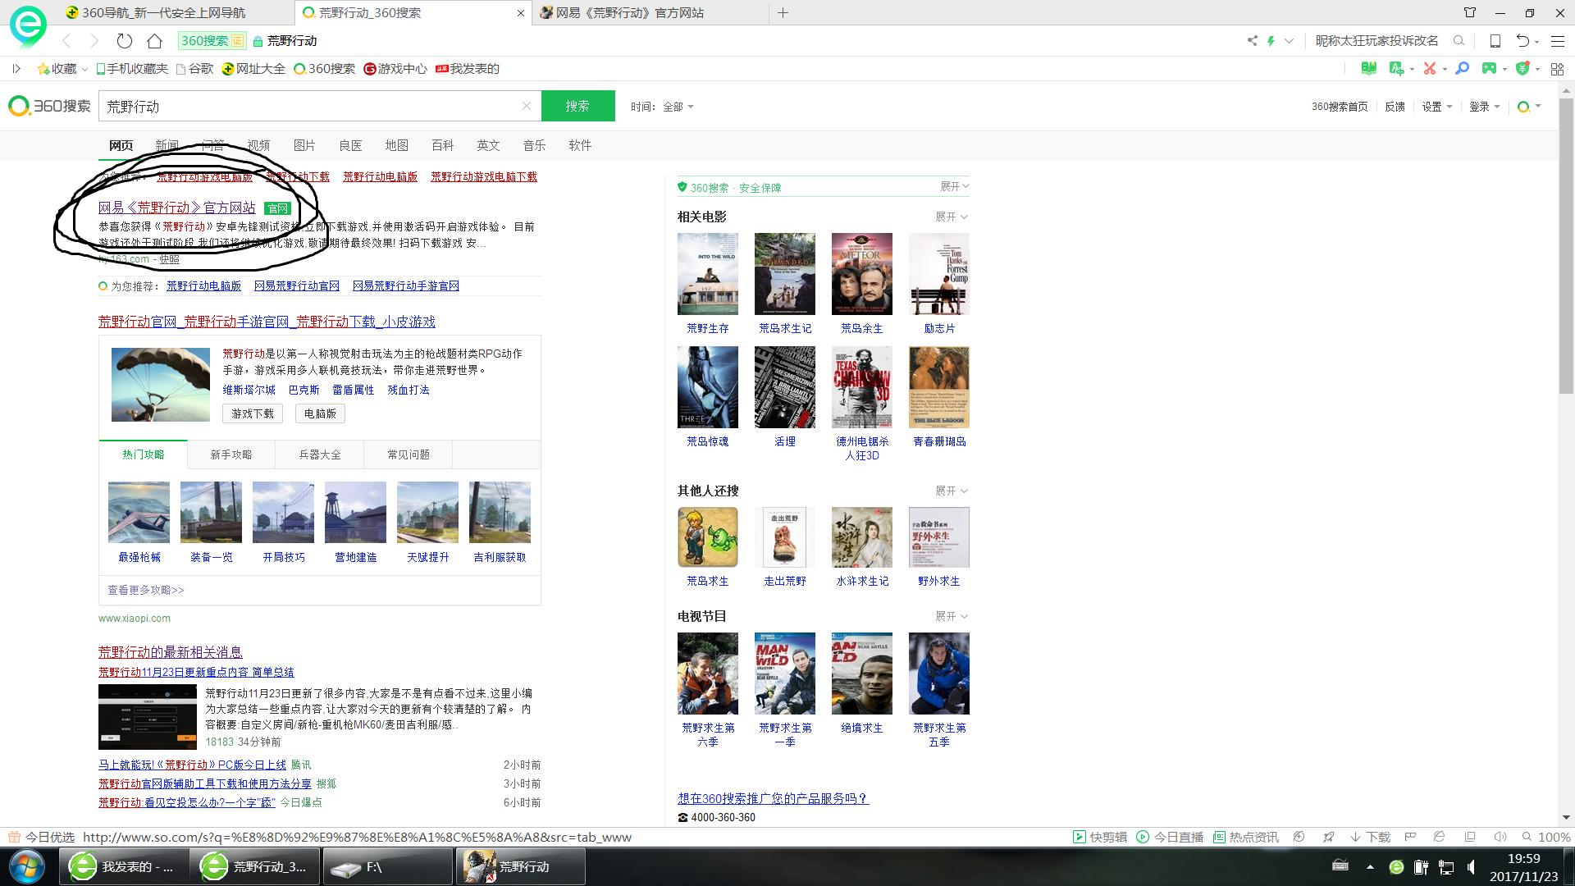Open 网易《荒野行动》官方网站 link

[177, 207]
